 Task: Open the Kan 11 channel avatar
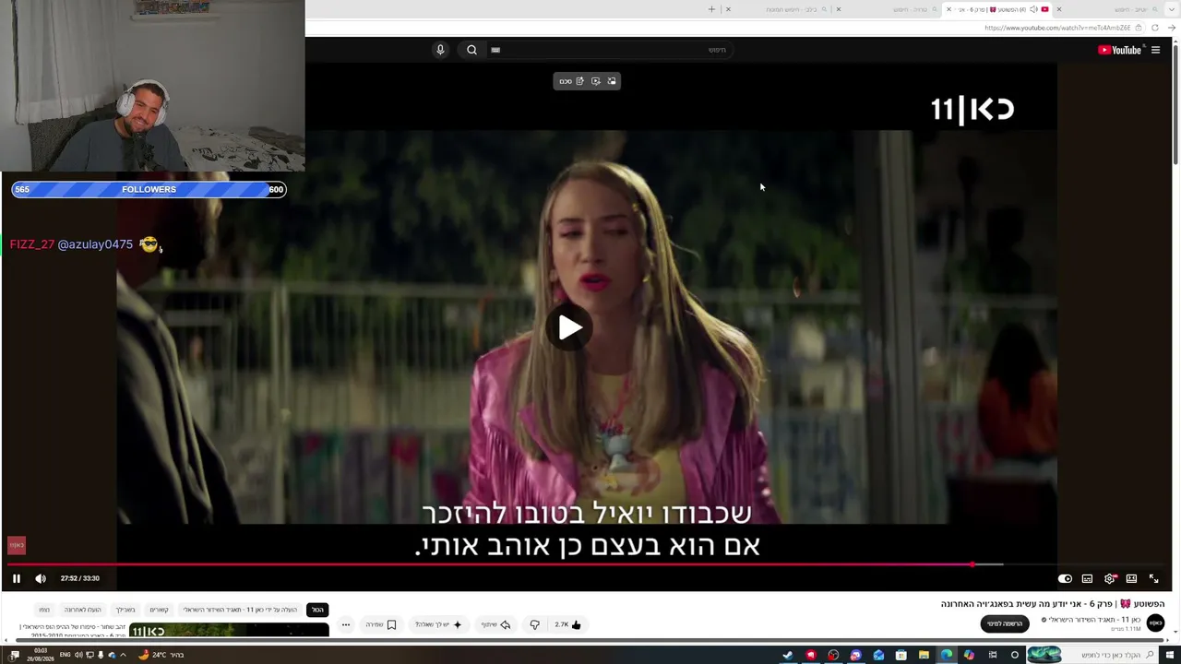(x=1155, y=623)
